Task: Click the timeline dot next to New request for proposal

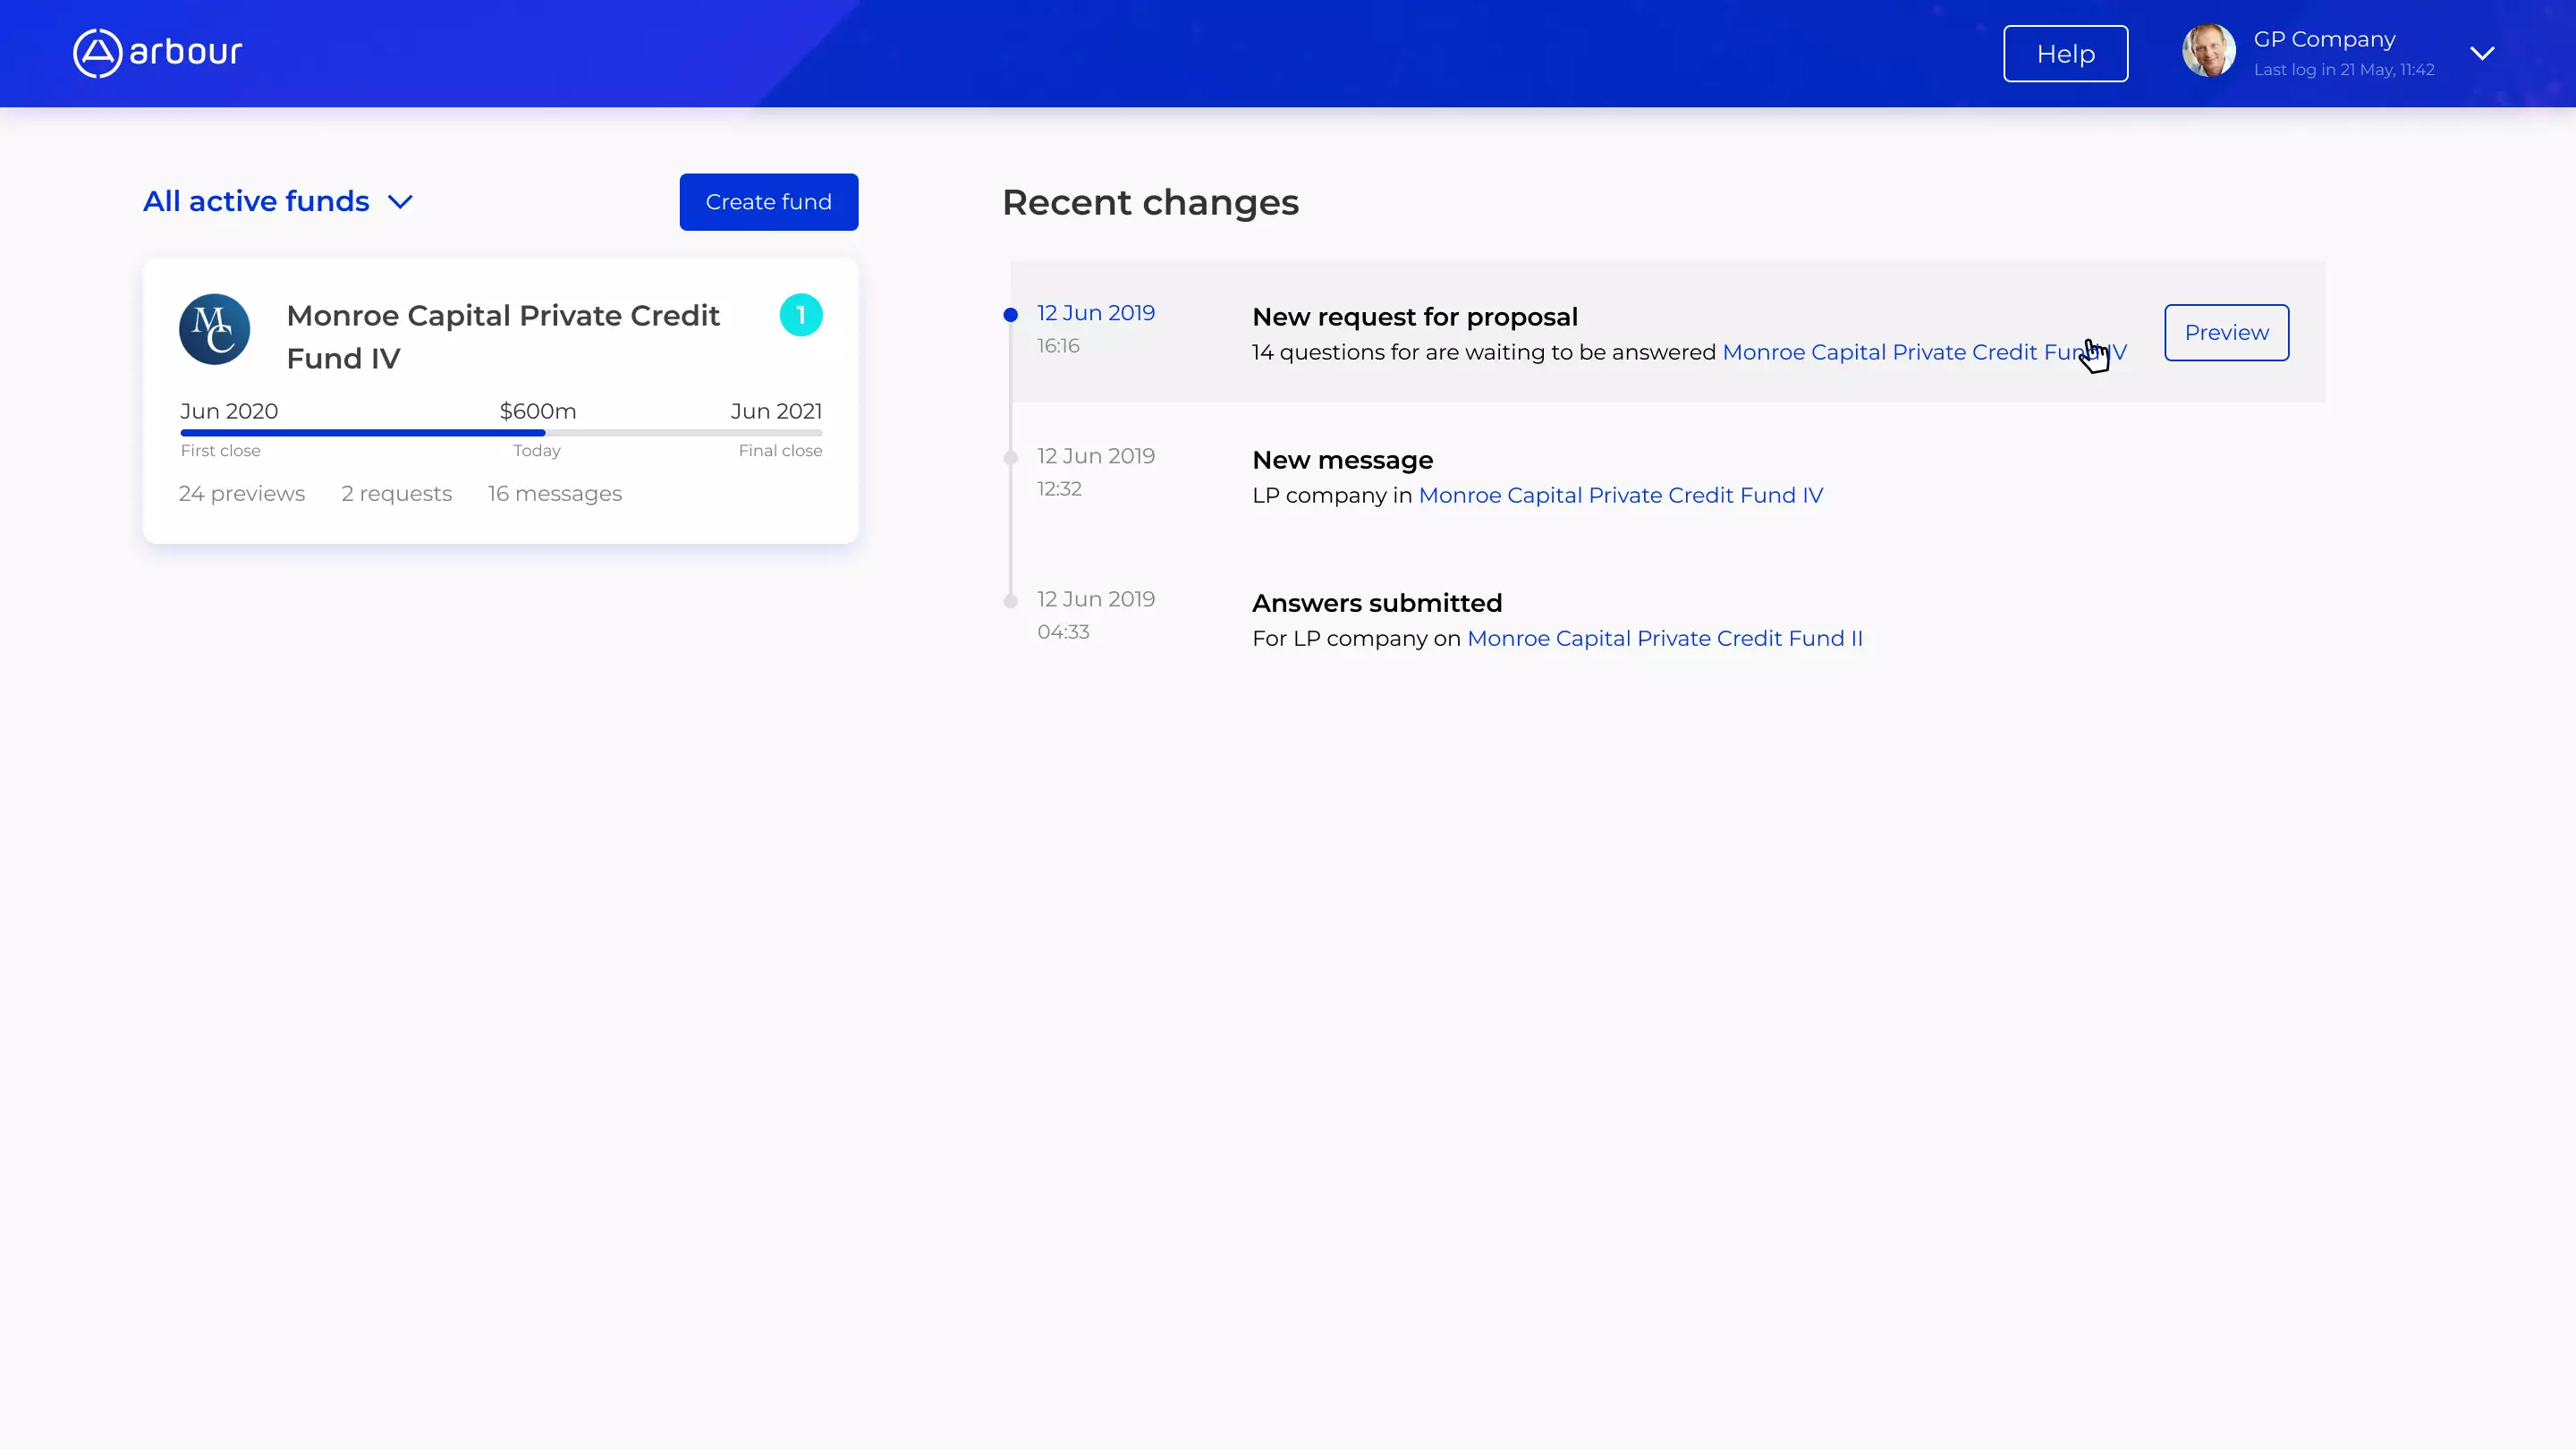Action: [x=1010, y=315]
